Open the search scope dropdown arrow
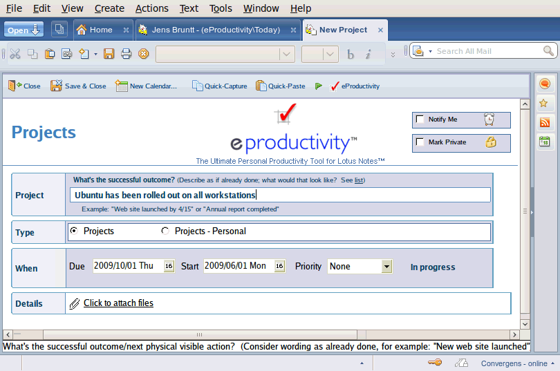 (x=430, y=52)
